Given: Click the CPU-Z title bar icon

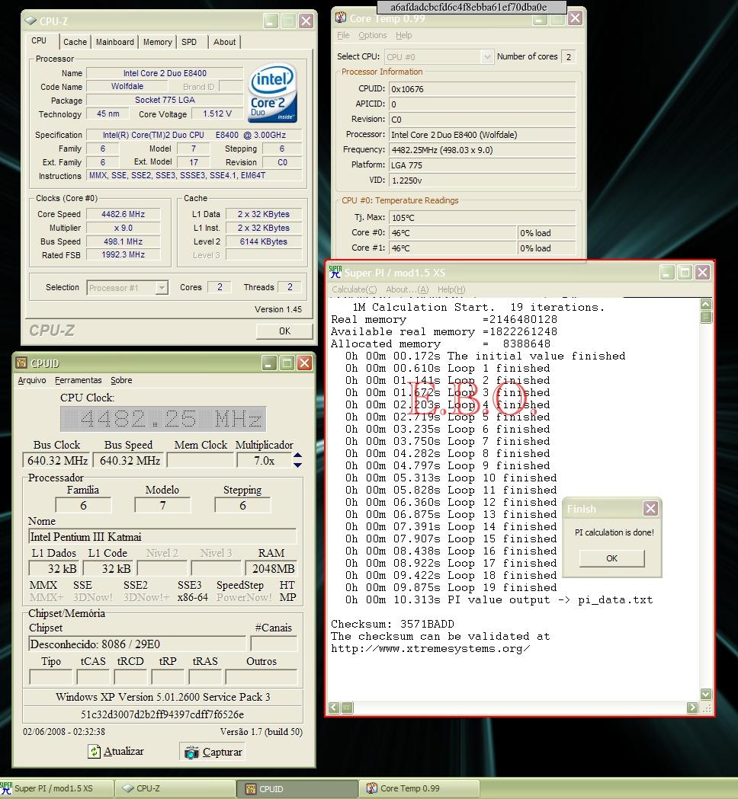Looking at the screenshot, I should coord(30,21).
